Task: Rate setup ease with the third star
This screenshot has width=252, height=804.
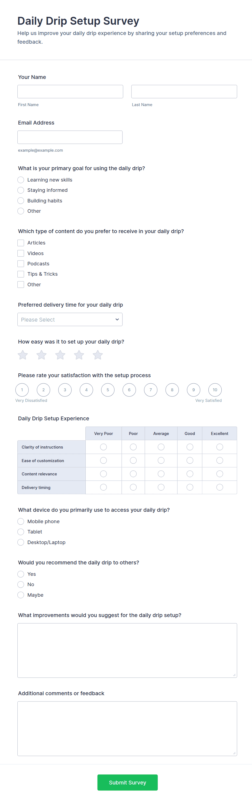Action: pyautogui.click(x=60, y=355)
